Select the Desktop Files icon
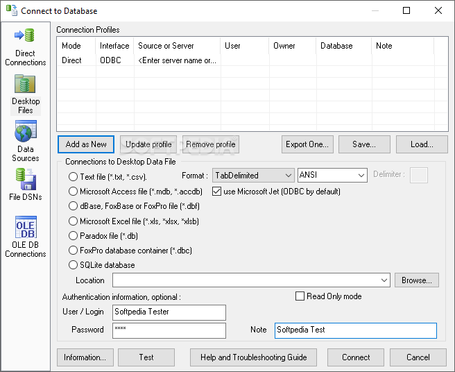 25,84
